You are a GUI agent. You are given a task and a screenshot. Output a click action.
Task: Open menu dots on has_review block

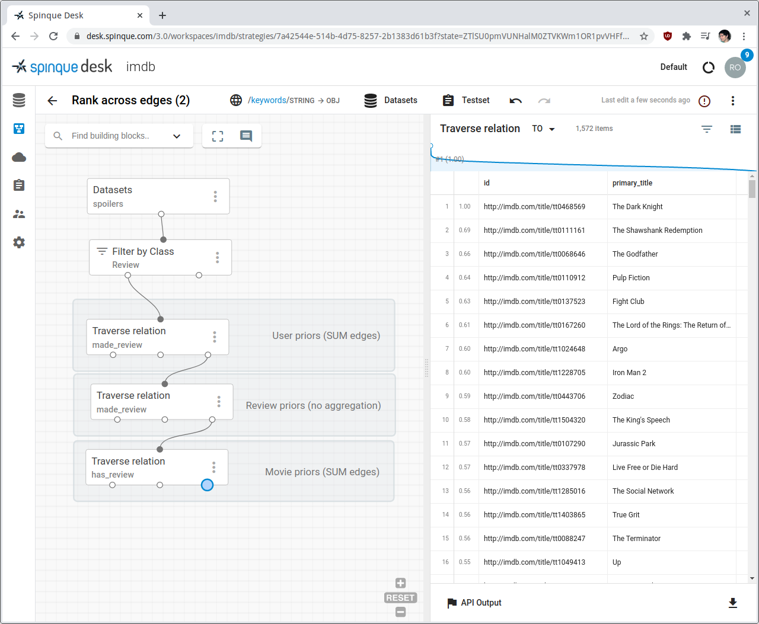click(214, 467)
